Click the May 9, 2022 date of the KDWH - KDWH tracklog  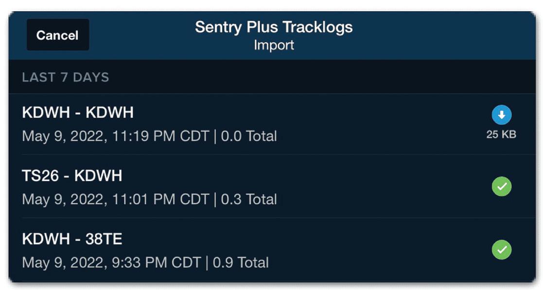tap(64, 136)
